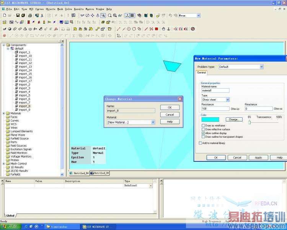Collapse the default component node
287x230 pixels.
(x=8, y=49)
